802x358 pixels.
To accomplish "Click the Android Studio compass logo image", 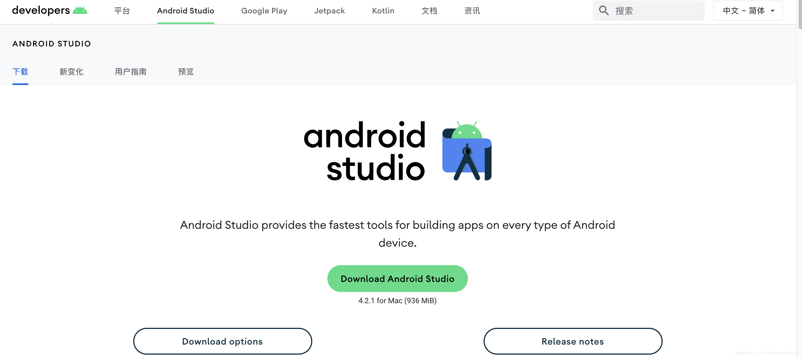I will (x=466, y=151).
